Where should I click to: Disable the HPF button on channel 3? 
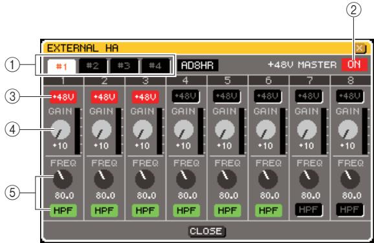145,210
